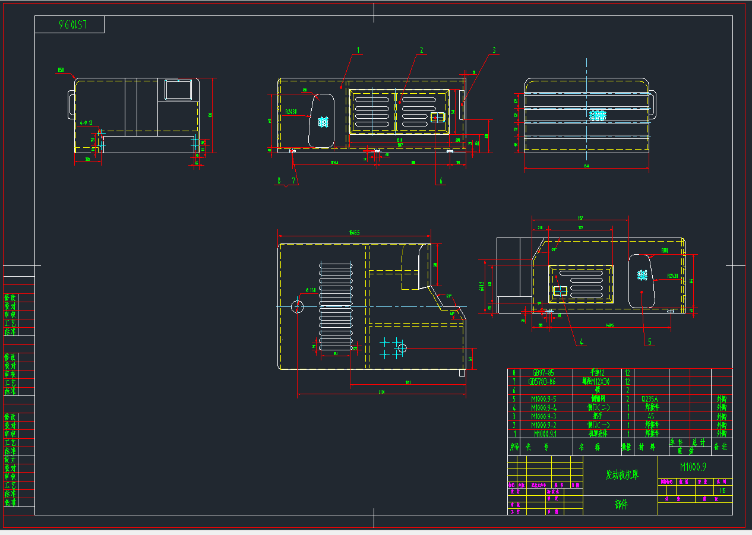Select the part name 锁 in row 6
Viewport: 752px width, 535px height.
[x=597, y=390]
